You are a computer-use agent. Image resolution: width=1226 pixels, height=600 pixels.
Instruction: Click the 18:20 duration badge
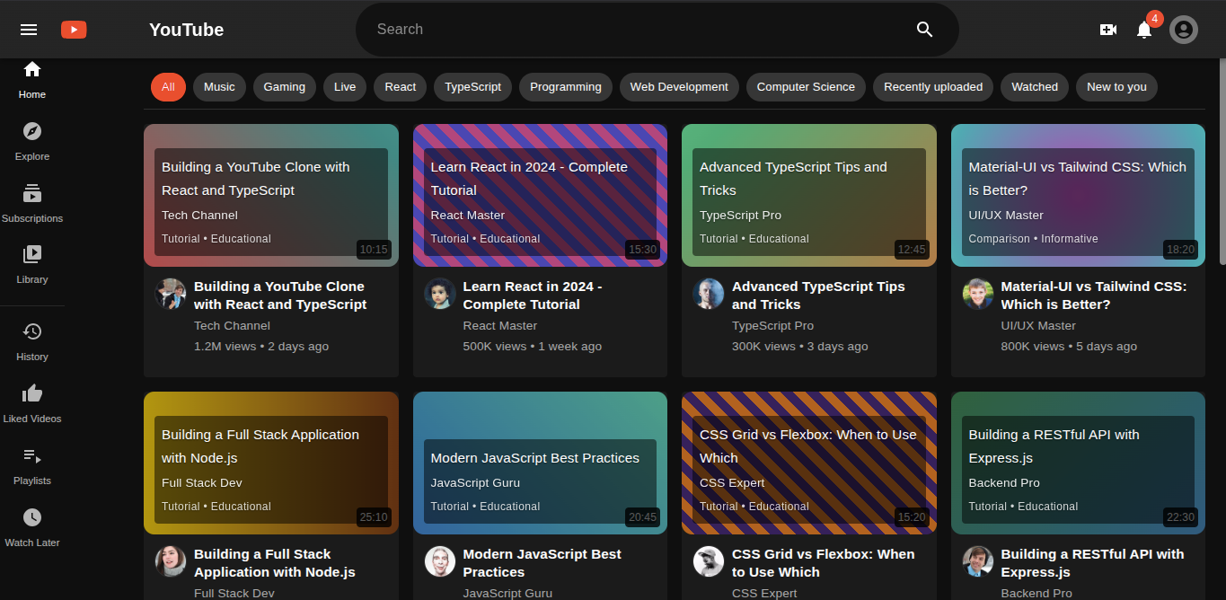point(1180,250)
